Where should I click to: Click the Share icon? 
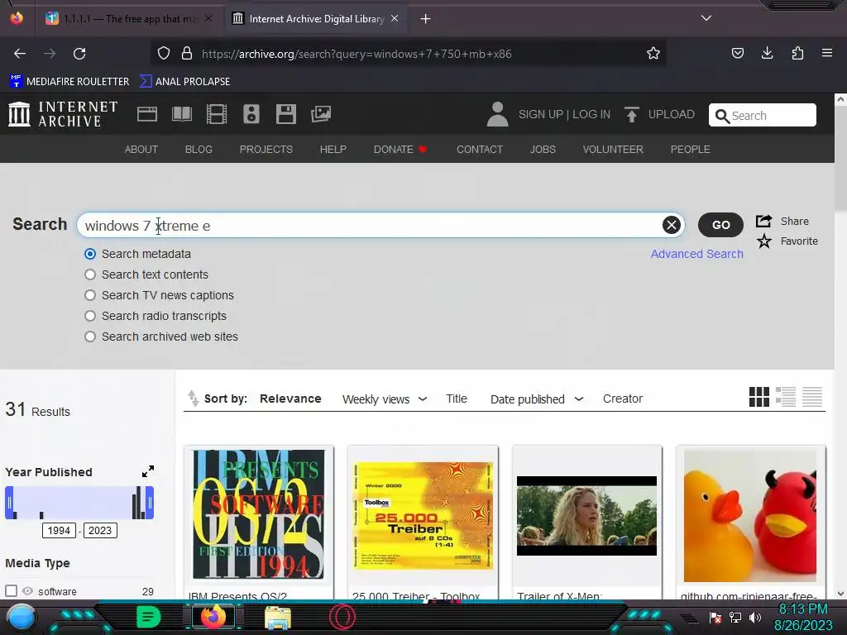tap(763, 221)
